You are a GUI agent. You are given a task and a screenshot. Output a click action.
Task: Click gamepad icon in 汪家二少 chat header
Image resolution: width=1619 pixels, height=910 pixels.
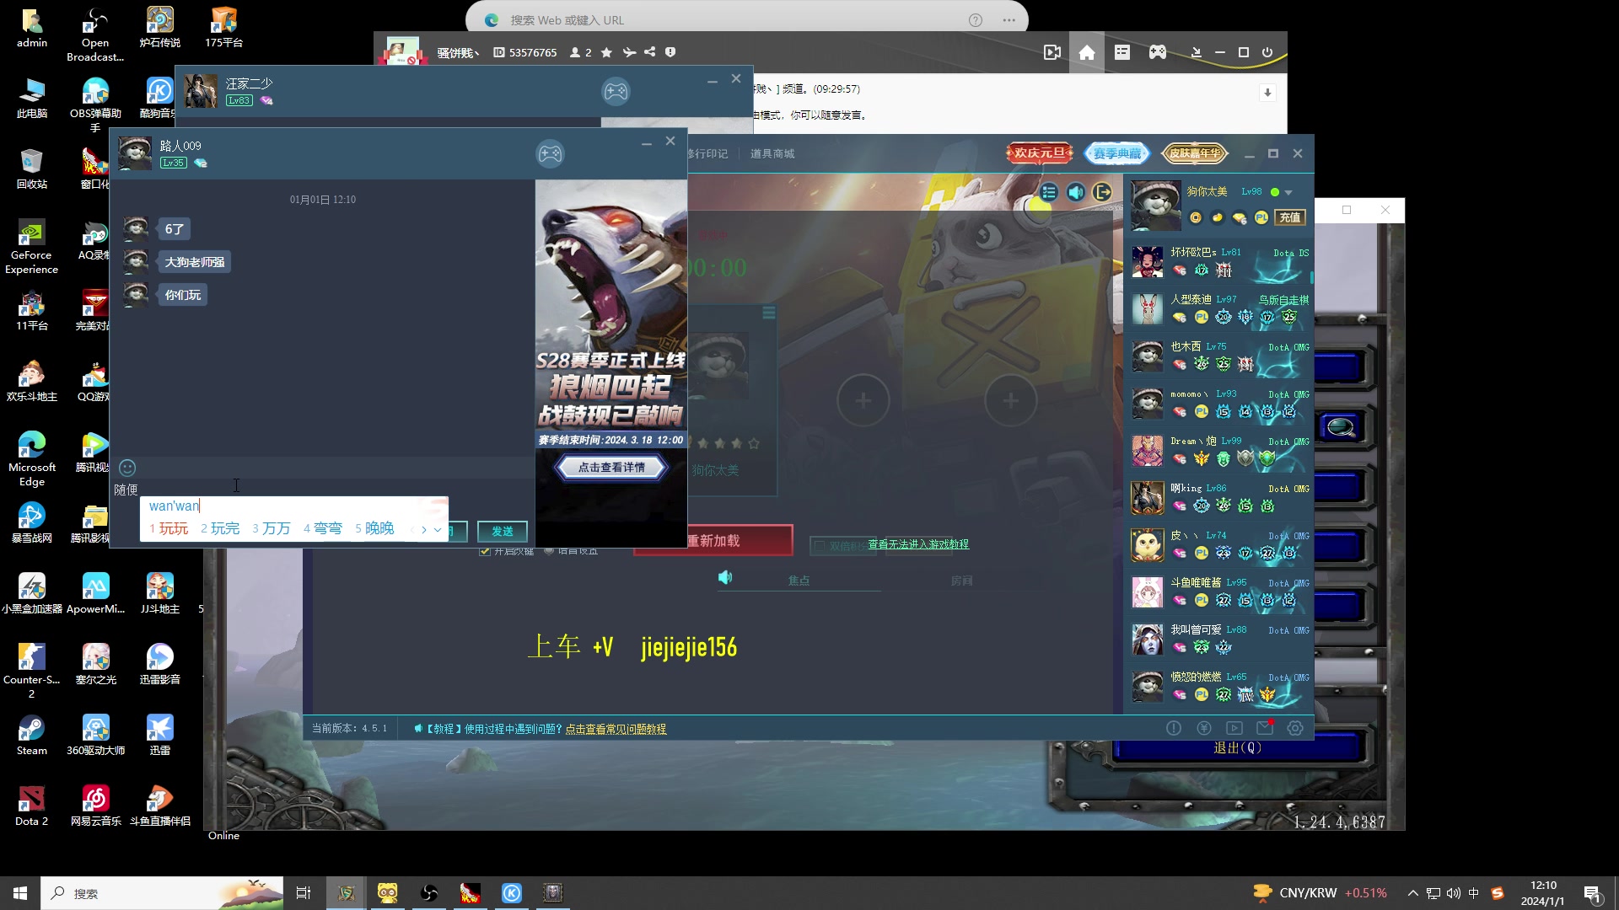click(616, 91)
